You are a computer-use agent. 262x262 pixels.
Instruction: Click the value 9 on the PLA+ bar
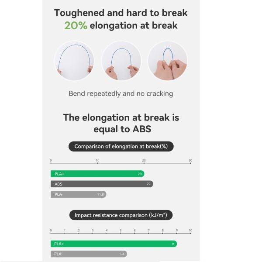pos(173,244)
